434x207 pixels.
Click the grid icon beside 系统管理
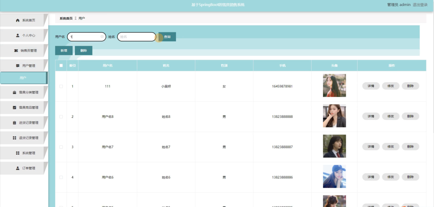click(18, 153)
